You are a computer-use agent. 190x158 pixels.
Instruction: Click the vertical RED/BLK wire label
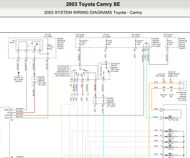(95, 87)
